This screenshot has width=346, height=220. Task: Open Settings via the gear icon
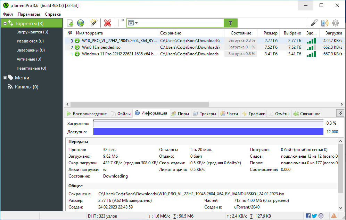pyautogui.click(x=336, y=23)
